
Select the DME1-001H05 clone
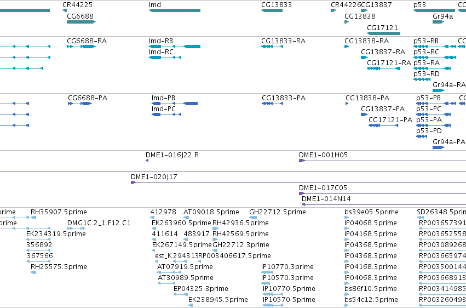(x=382, y=161)
